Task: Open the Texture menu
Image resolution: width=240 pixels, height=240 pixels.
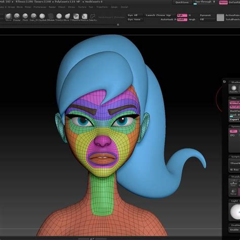Action: click(82, 7)
